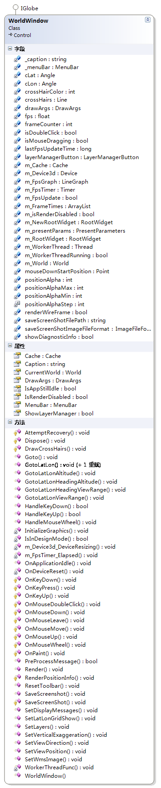
Task: Collapse the 属性 properties section
Action: [x=10, y=346]
